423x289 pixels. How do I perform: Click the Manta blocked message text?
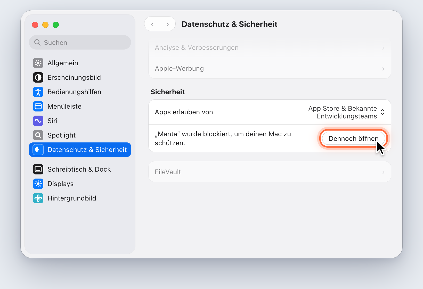pos(223,139)
